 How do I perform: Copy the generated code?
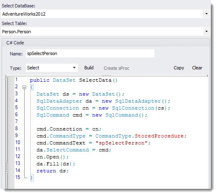pos(179,68)
